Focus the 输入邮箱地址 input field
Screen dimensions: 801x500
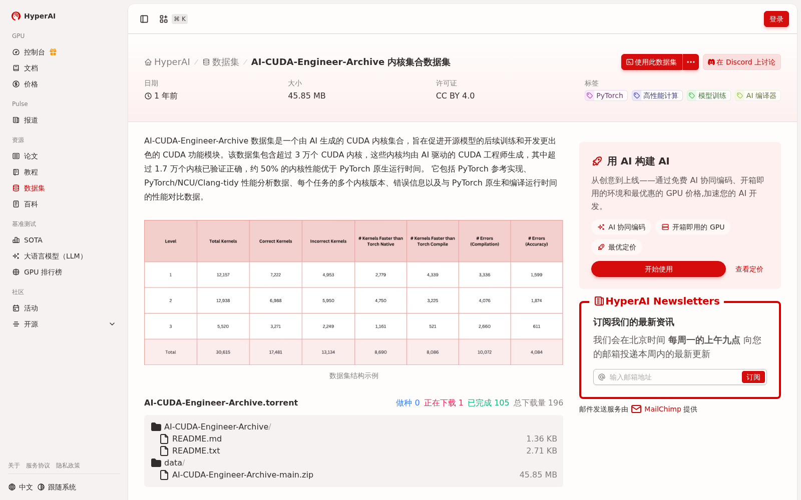[x=673, y=377]
